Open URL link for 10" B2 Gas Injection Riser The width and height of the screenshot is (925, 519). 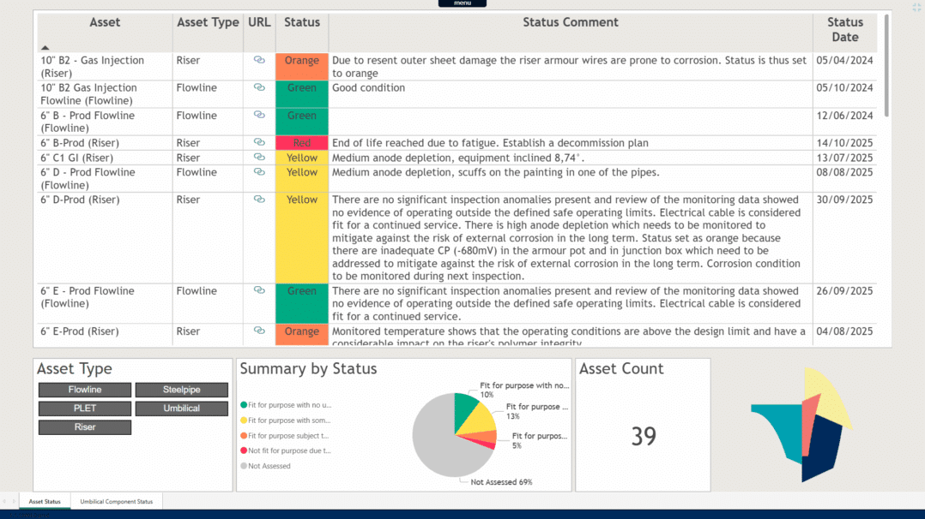259,60
